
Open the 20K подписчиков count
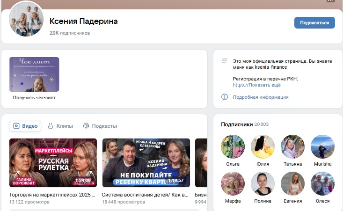click(70, 33)
